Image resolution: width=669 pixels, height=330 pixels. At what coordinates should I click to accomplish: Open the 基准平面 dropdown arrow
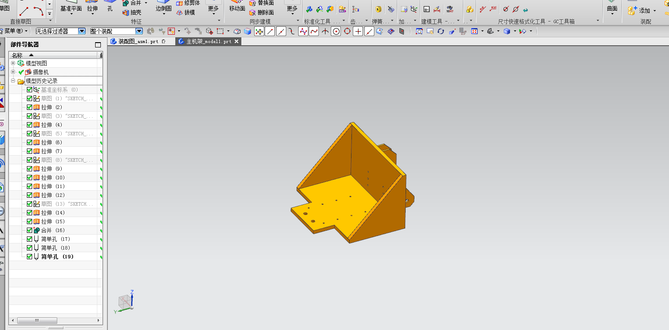click(x=71, y=14)
